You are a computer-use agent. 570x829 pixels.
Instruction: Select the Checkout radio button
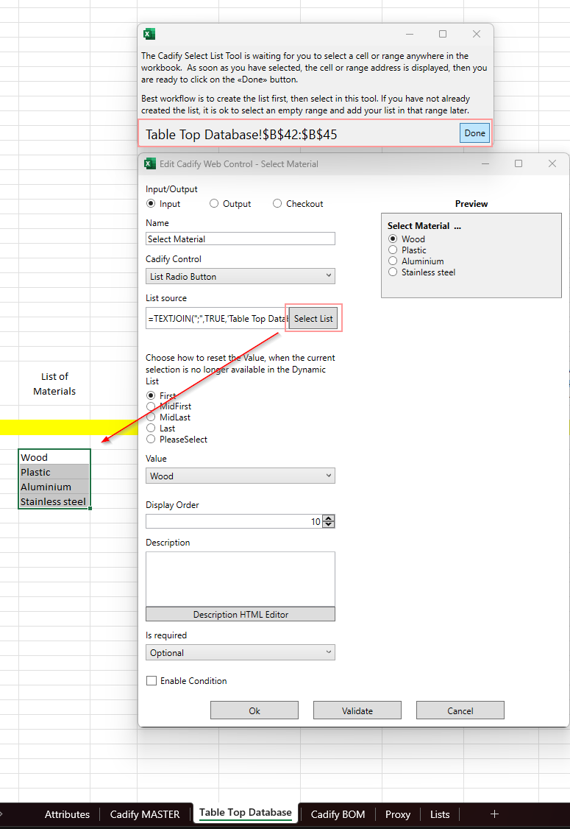277,203
